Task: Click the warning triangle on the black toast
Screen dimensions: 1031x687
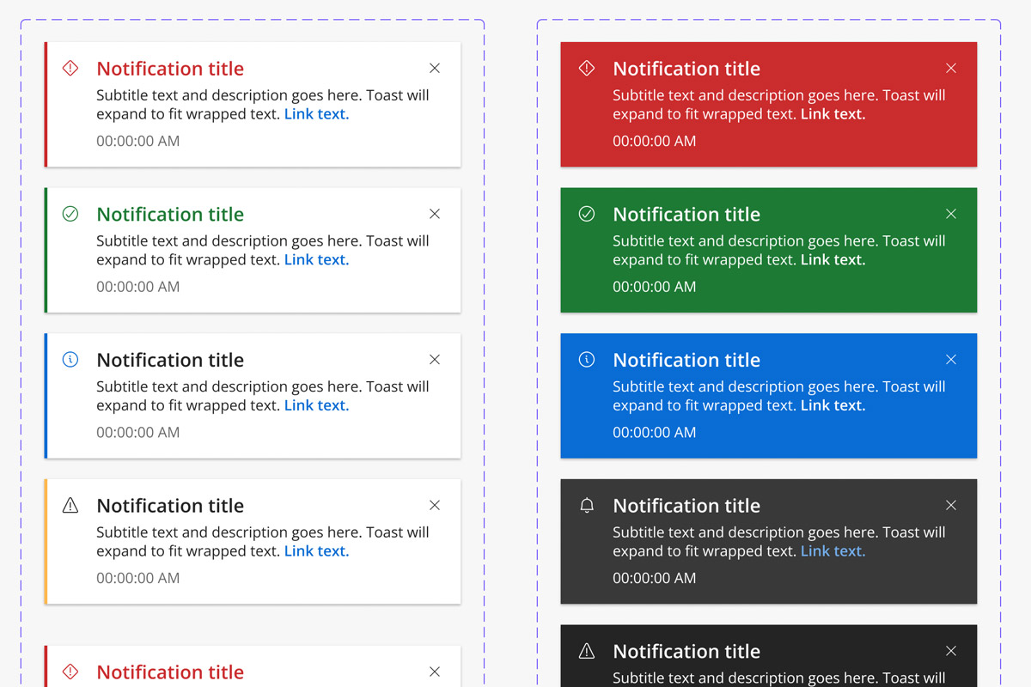Action: [587, 652]
